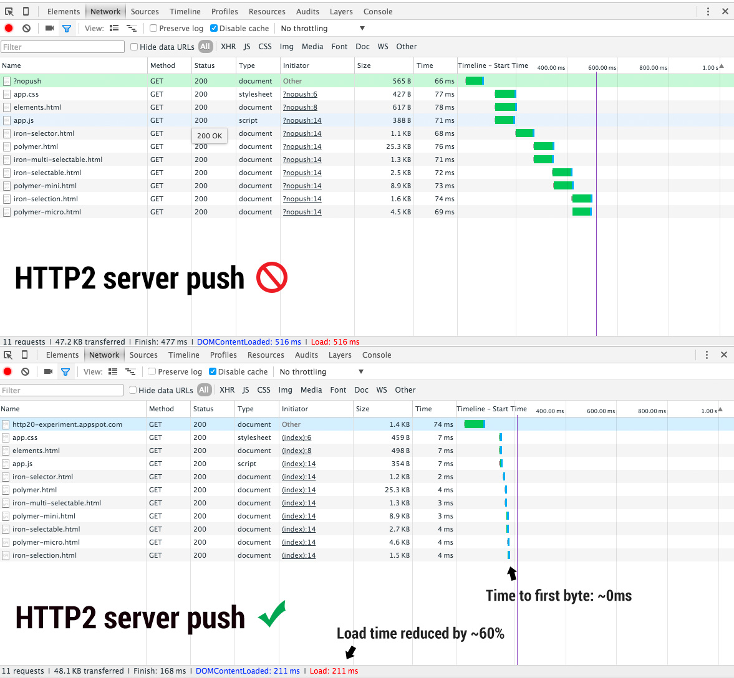Uncheck Disable cache in the top panel
This screenshot has width=734, height=678.
(214, 28)
